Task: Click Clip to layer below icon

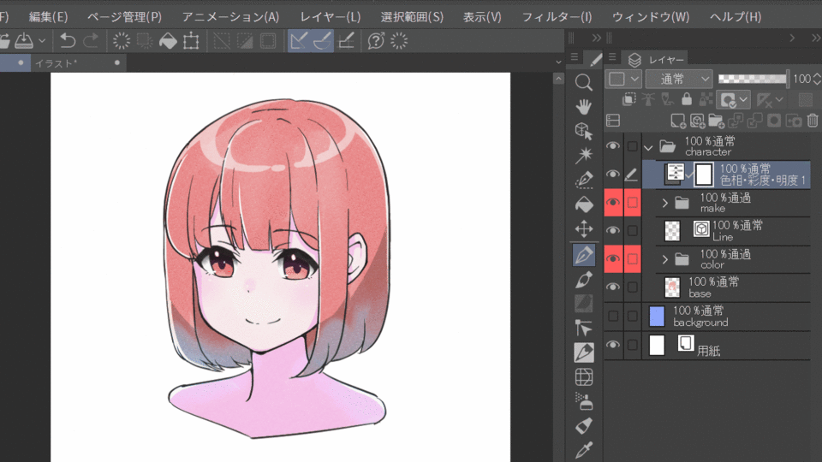Action: coord(629,99)
